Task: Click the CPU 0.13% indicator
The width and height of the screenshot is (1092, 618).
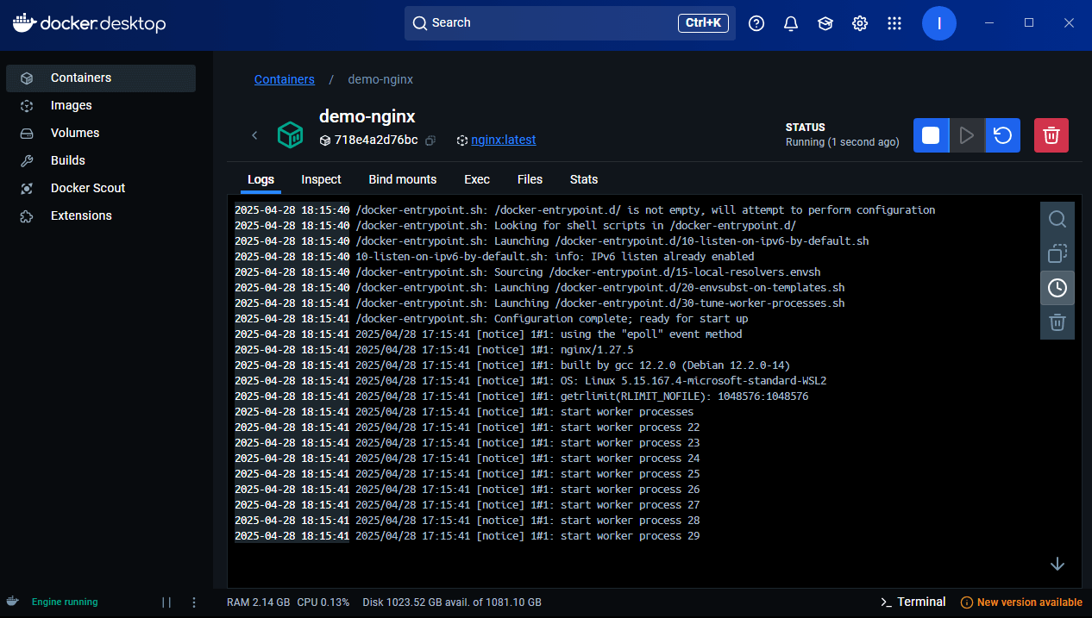Action: [x=323, y=602]
